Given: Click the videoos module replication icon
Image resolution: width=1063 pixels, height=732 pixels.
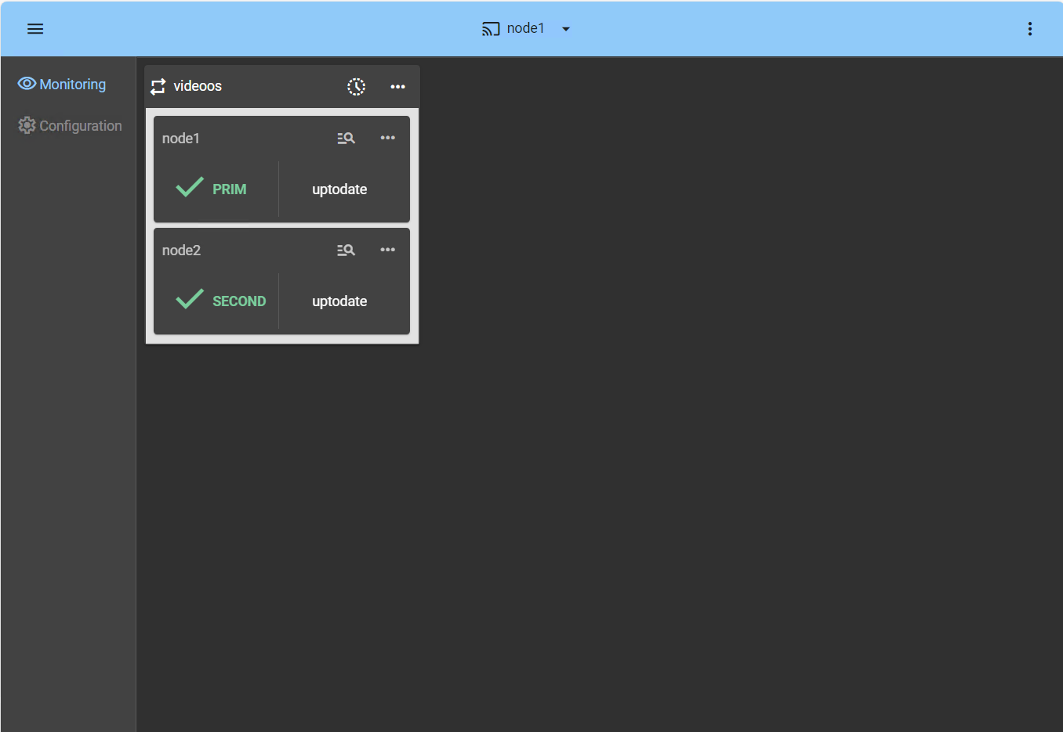Looking at the screenshot, I should [158, 86].
